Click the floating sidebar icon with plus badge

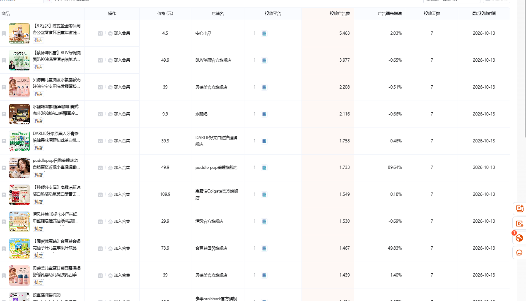[519, 209]
